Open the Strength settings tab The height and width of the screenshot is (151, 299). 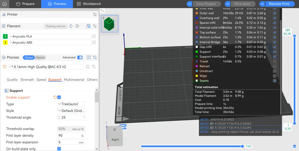click(x=27, y=80)
